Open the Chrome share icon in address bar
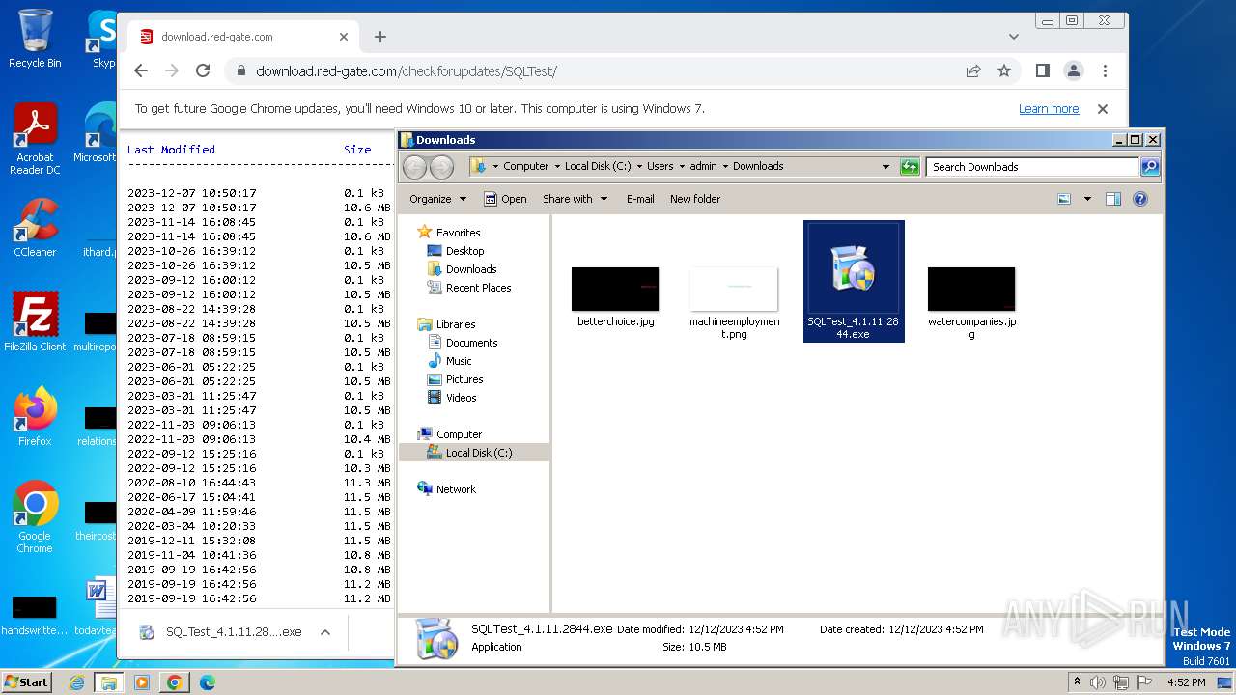1236x695 pixels. pos(973,70)
